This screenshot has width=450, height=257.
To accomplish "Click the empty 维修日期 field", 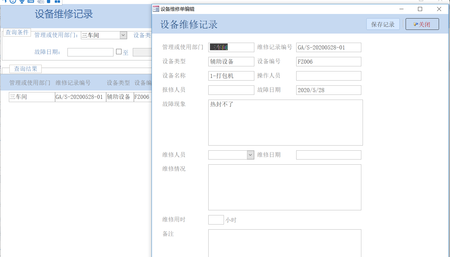I will click(328, 155).
